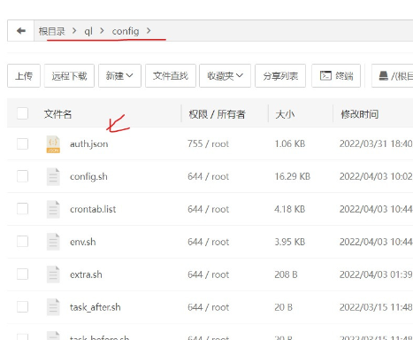
Task: Check the extra.sh row checkbox
Action: tap(22, 274)
